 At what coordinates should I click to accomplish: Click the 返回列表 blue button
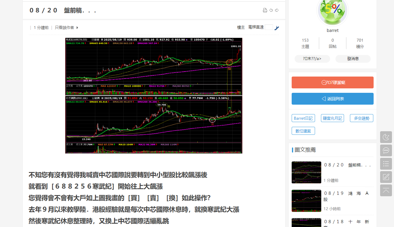(332, 99)
